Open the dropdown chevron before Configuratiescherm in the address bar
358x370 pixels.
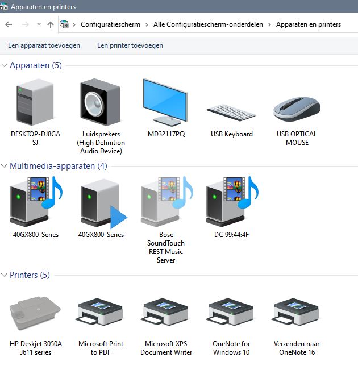(74, 24)
